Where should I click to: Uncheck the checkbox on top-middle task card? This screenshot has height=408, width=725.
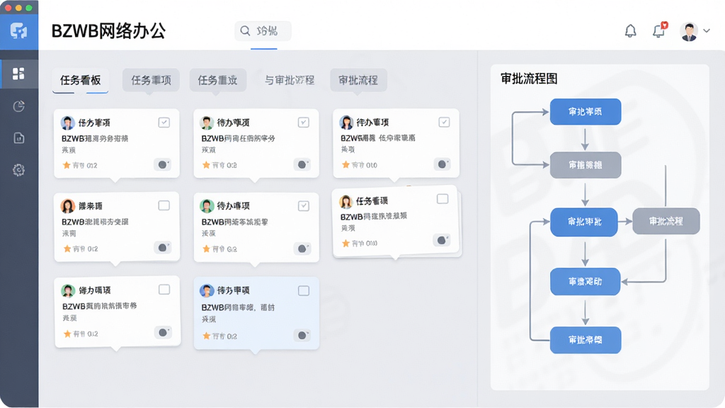303,123
